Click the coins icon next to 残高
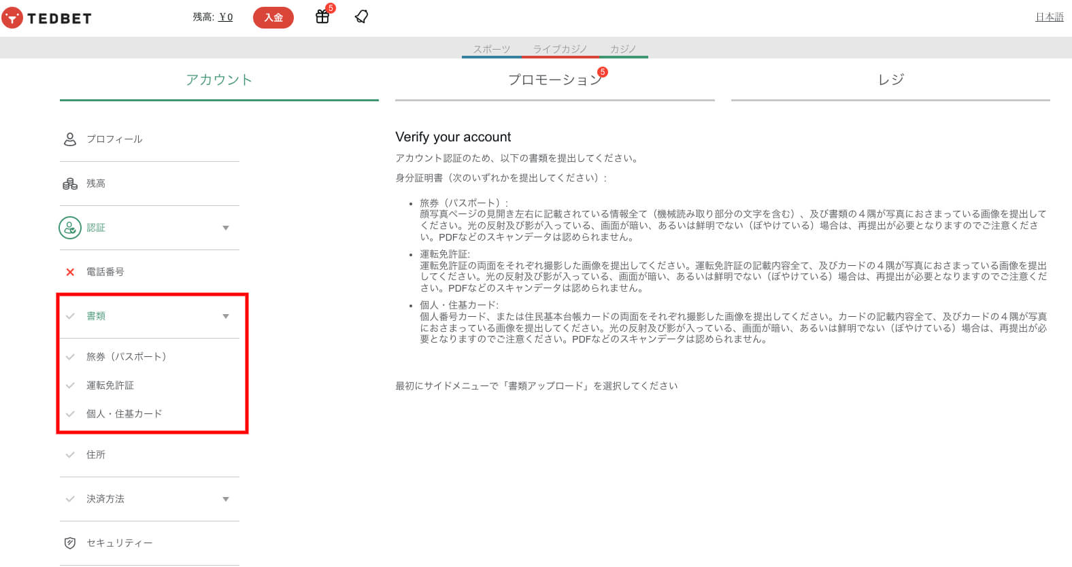Image resolution: width=1072 pixels, height=567 pixels. [70, 184]
